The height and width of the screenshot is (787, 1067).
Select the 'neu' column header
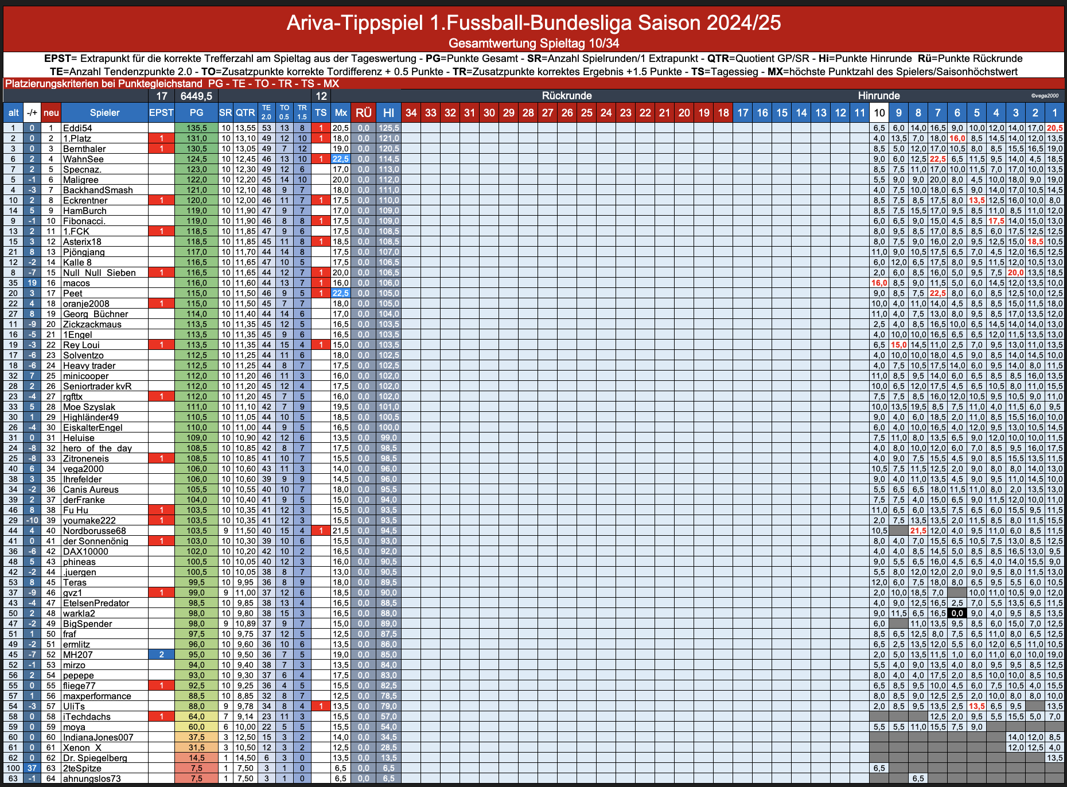[x=51, y=112]
